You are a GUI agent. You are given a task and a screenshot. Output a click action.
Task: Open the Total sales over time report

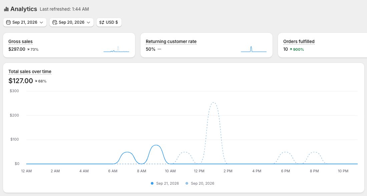[30, 71]
